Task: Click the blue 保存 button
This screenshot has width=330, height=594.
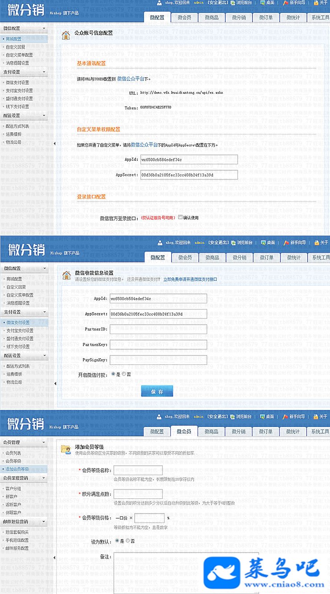Action: [x=157, y=392]
